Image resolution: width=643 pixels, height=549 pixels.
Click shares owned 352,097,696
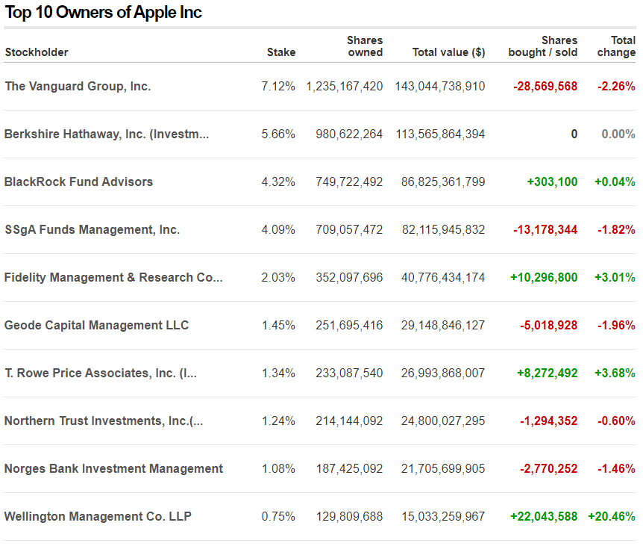(349, 277)
